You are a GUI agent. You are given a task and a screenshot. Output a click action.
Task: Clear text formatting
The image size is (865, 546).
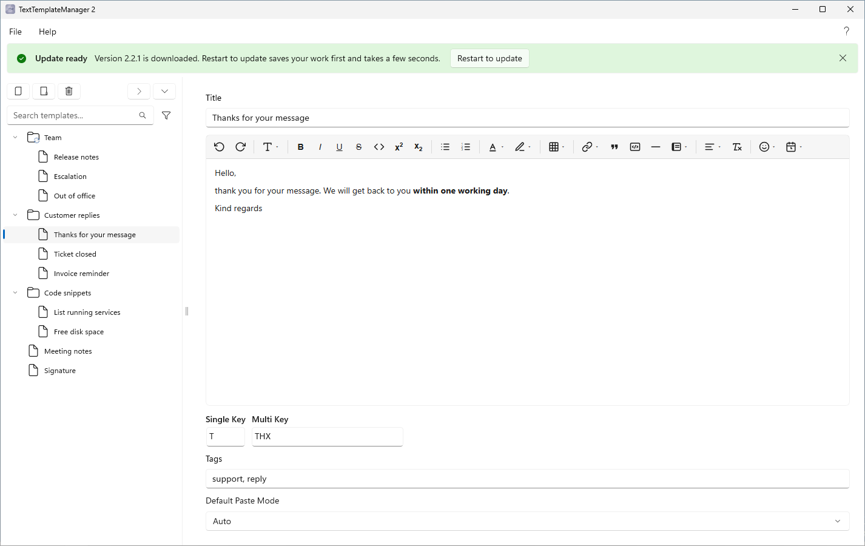tap(737, 147)
